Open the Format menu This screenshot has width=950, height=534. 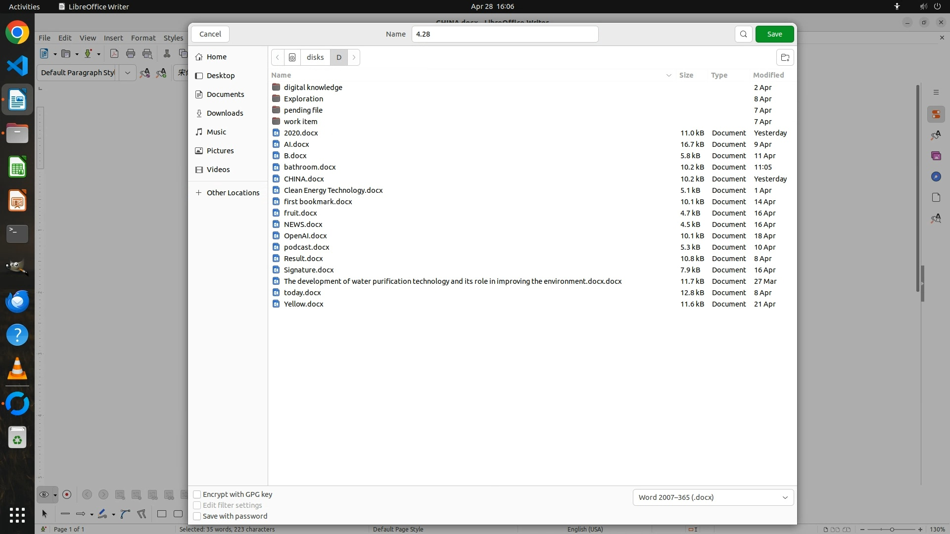point(143,38)
